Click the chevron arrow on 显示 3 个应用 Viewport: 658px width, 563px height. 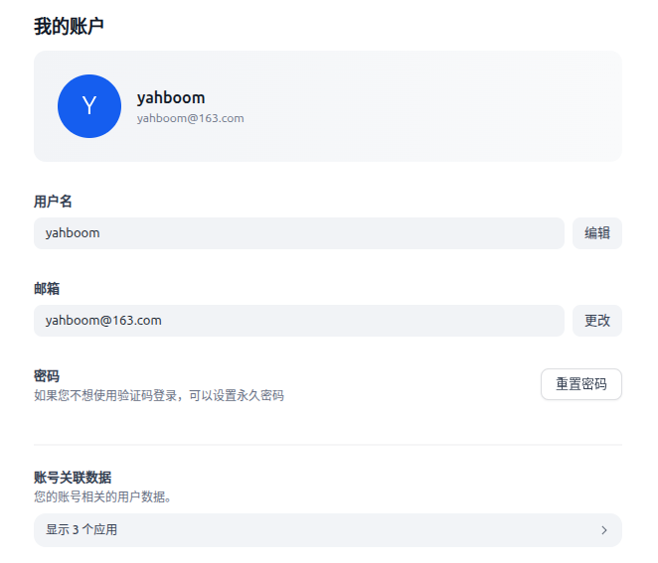[604, 530]
